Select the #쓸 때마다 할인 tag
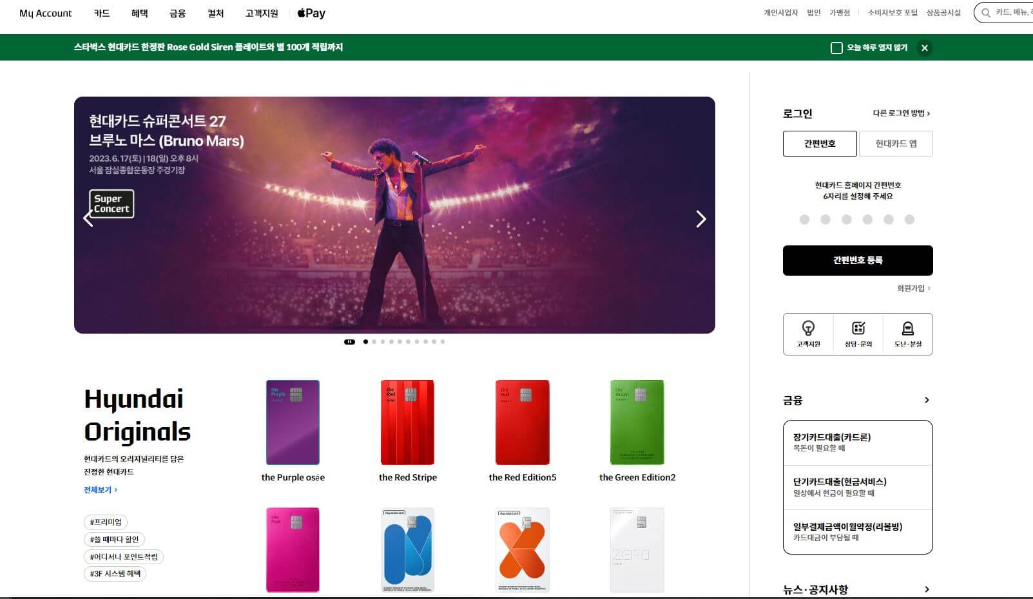1033x599 pixels. 114,540
